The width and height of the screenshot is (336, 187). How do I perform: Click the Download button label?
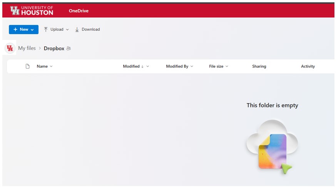click(x=90, y=30)
